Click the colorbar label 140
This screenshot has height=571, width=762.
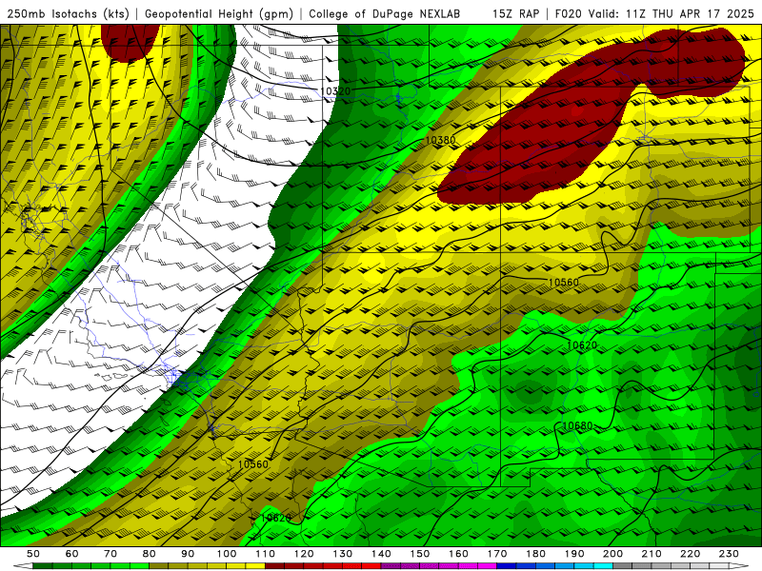click(381, 554)
